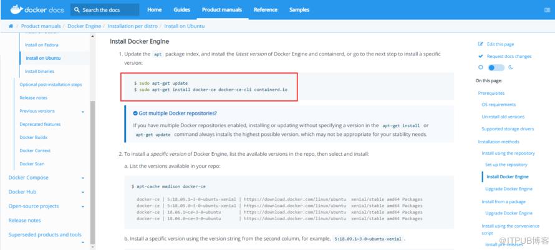Screen dimensions: 555x250
Task: Open the Guides tab
Action: coord(181,10)
